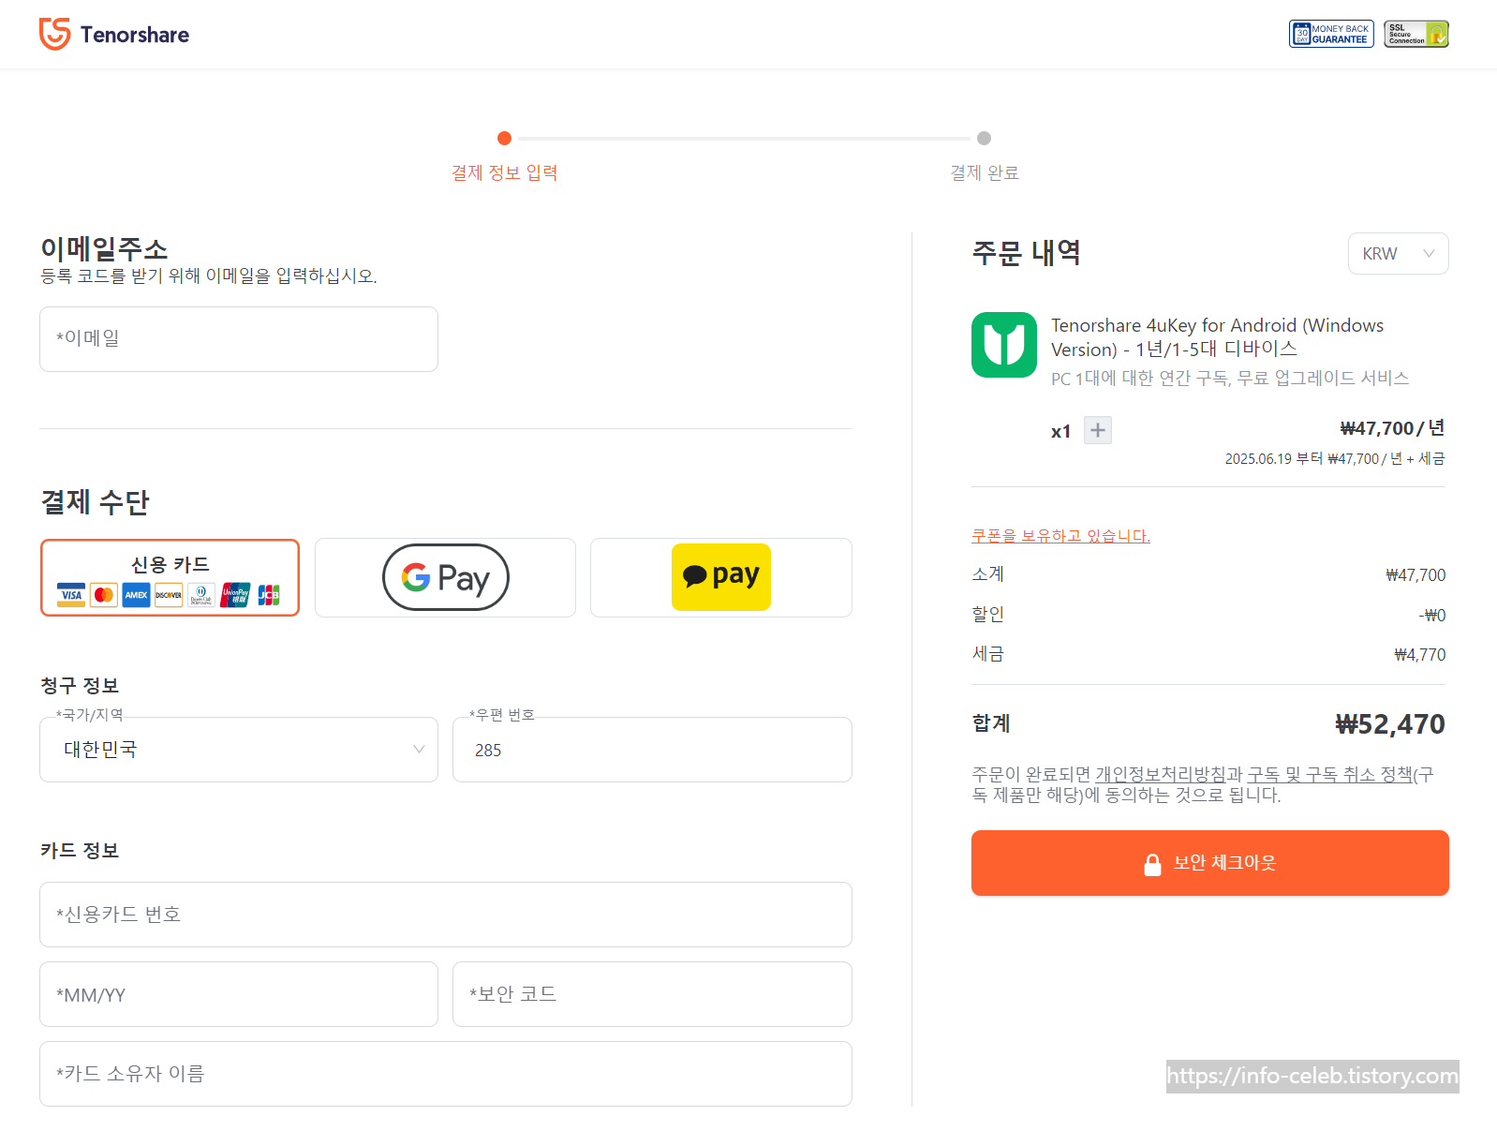Open the coupon link 쿠폰을 보유하고 있습니다
Image resolution: width=1497 pixels, height=1131 pixels.
coord(1060,536)
